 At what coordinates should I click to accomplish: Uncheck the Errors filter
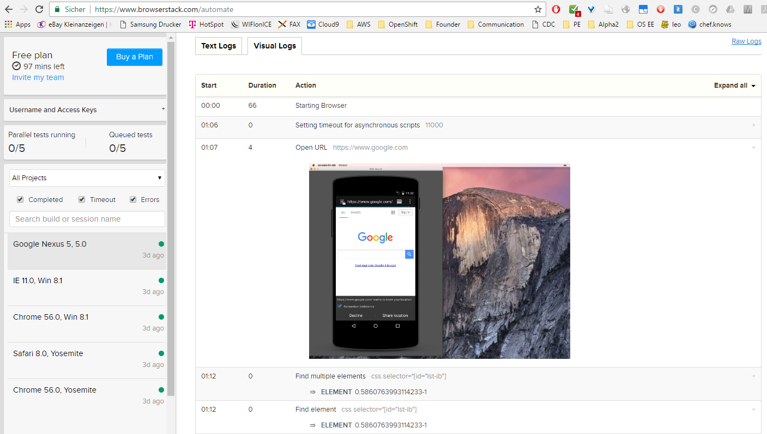click(134, 199)
